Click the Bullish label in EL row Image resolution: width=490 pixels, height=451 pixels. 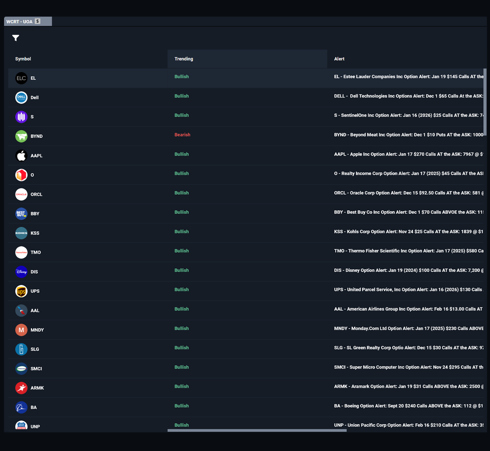pos(182,77)
